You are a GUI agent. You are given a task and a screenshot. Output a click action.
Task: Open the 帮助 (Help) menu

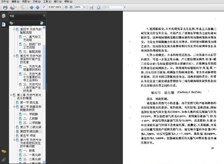(68, 1)
